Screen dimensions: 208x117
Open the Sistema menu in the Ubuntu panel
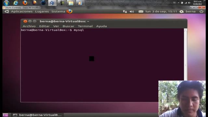(x=58, y=12)
